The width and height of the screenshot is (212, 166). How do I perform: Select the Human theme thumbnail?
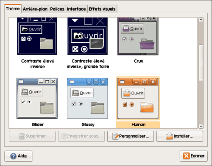(x=138, y=98)
